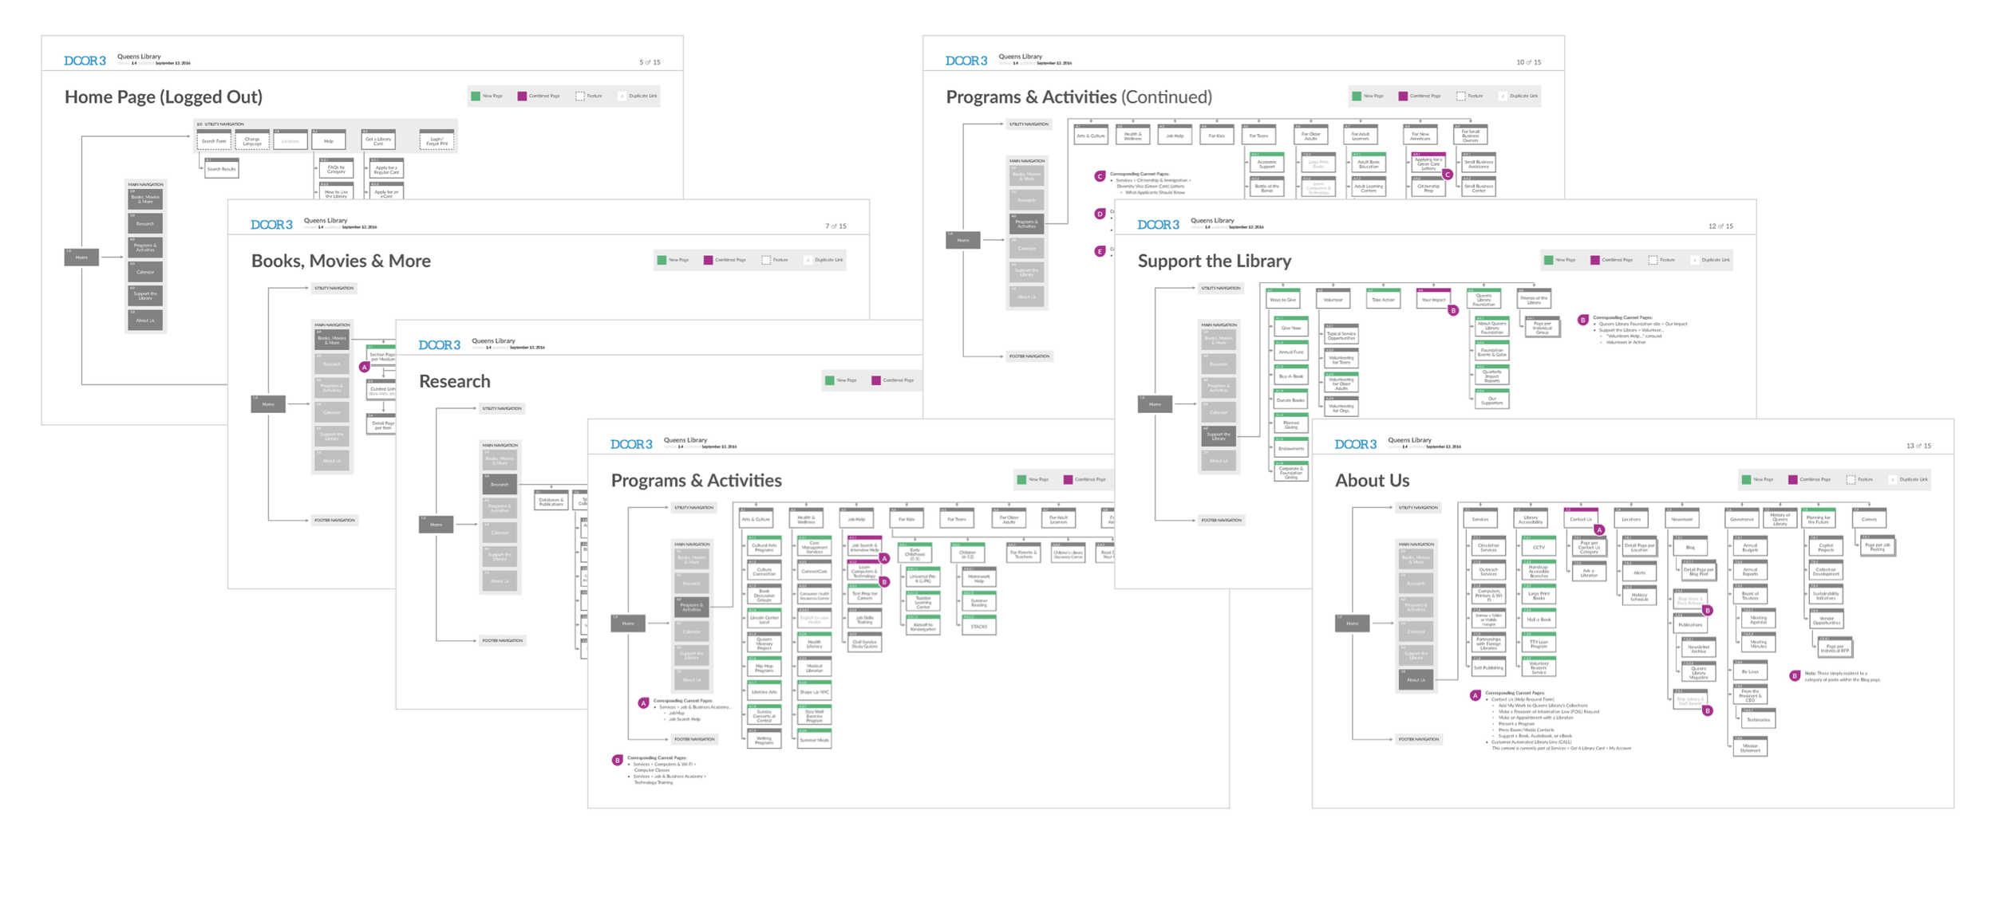Click Footer Navigation label on About Us sheet
Viewport: 1995px width, 897px height.
point(1419,739)
